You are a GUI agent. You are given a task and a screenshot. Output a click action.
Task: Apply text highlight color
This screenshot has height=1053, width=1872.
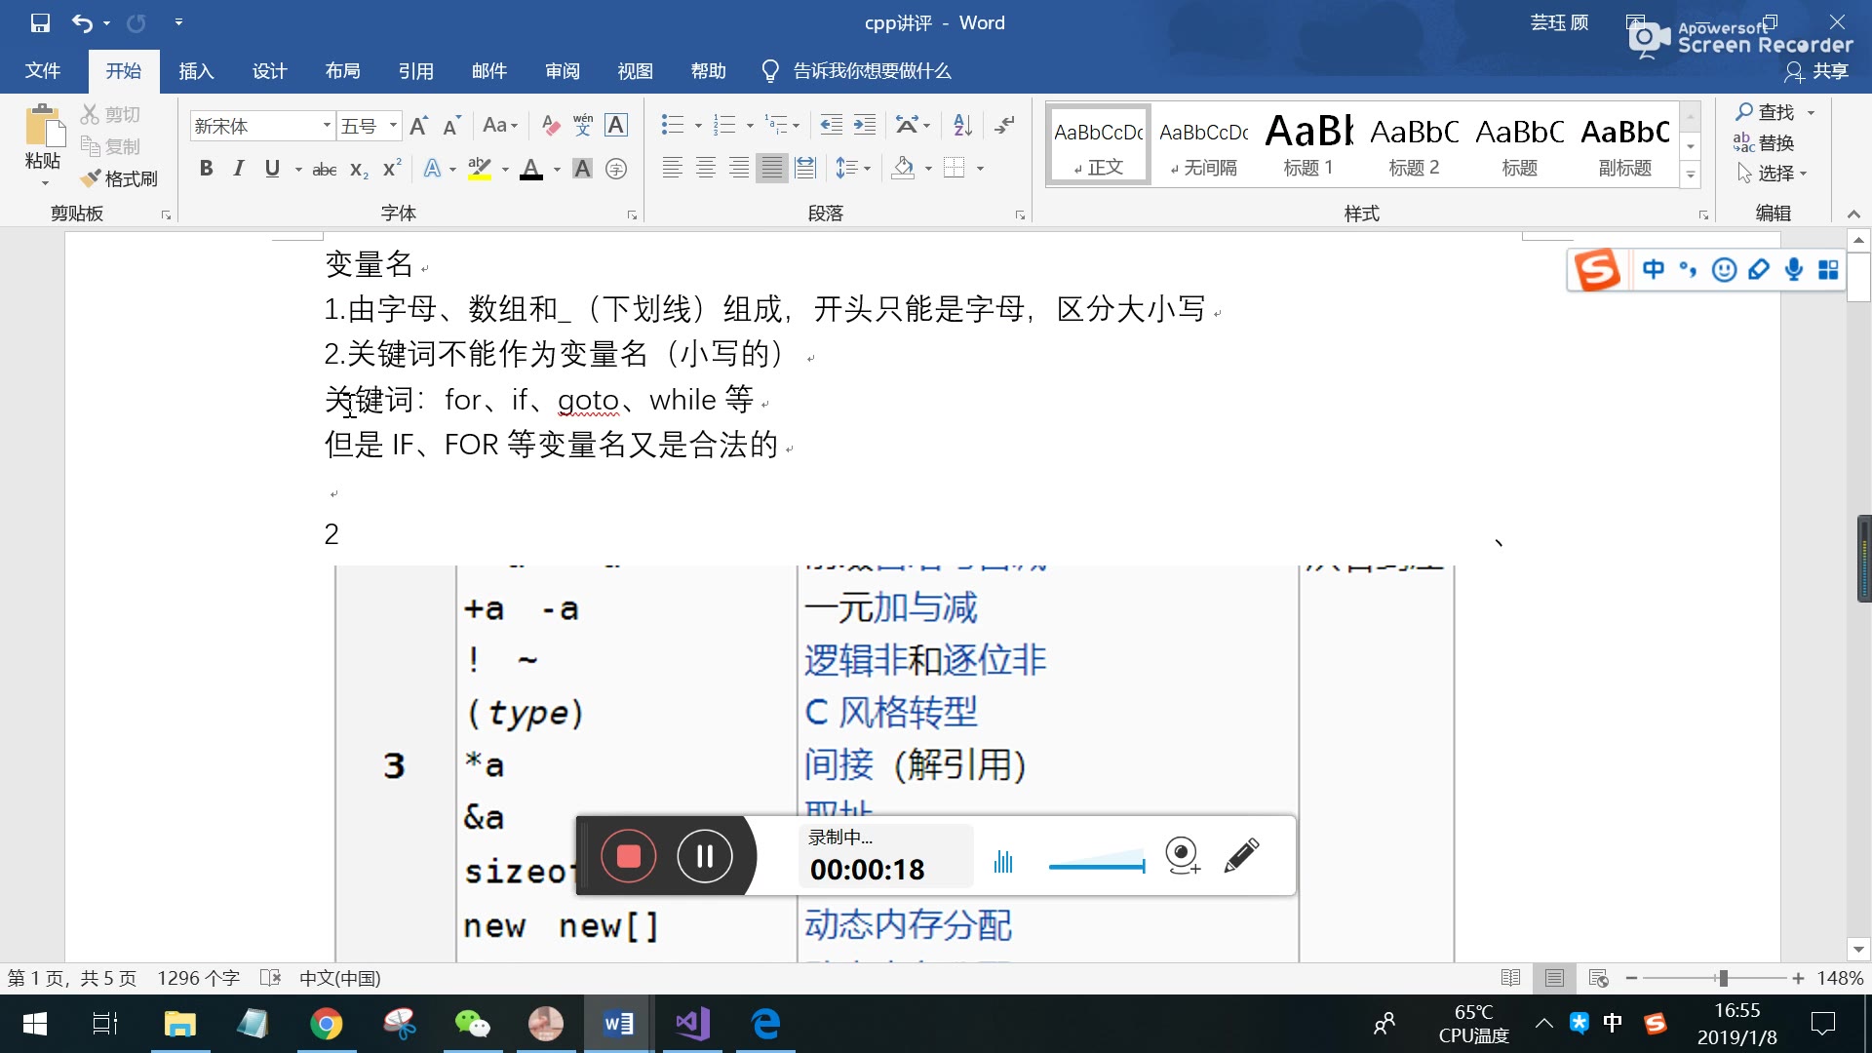[x=479, y=169]
